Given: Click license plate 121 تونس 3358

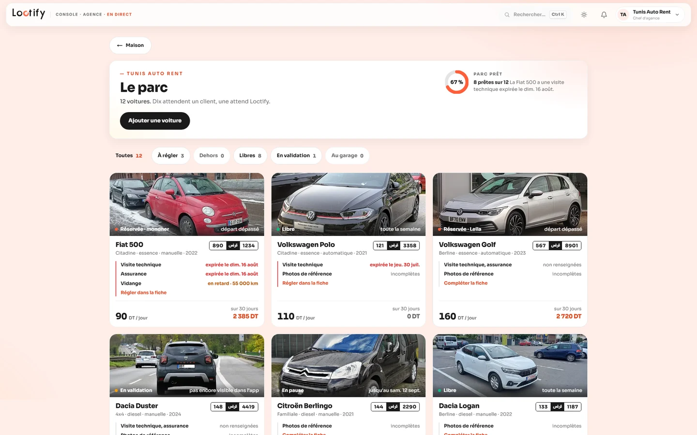Looking at the screenshot, I should pos(395,246).
